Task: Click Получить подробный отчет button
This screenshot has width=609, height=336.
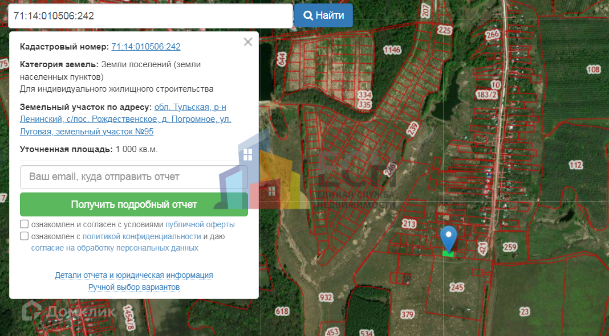Action: click(133, 204)
